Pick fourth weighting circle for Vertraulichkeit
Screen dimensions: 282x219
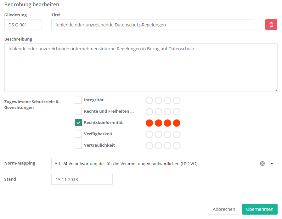[x=177, y=146]
